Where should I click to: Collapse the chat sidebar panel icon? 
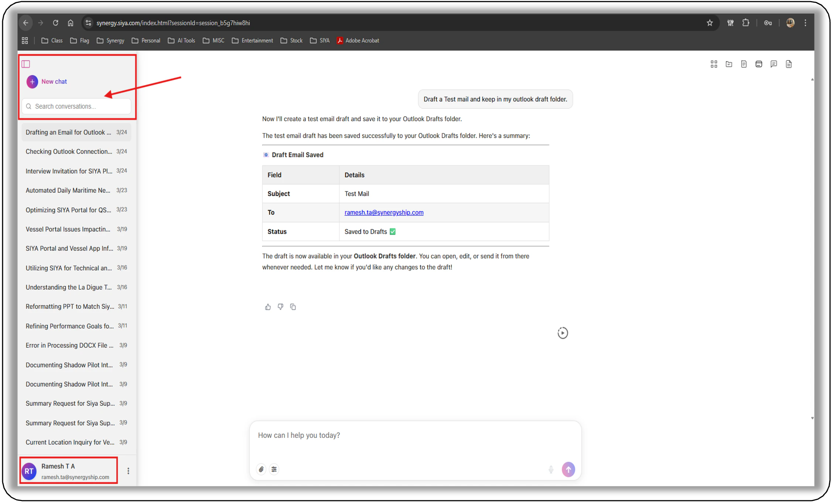click(25, 64)
